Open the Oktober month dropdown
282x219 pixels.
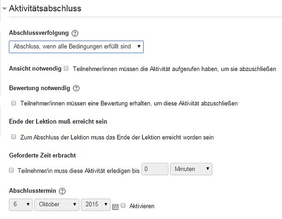point(57,205)
